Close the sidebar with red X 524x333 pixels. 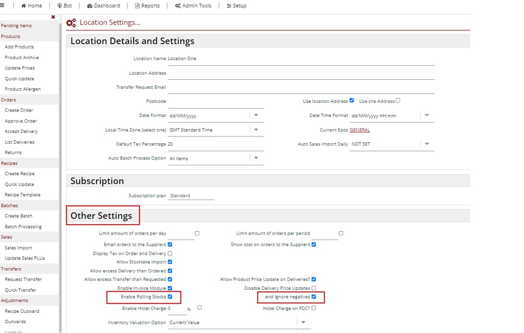[x=53, y=17]
